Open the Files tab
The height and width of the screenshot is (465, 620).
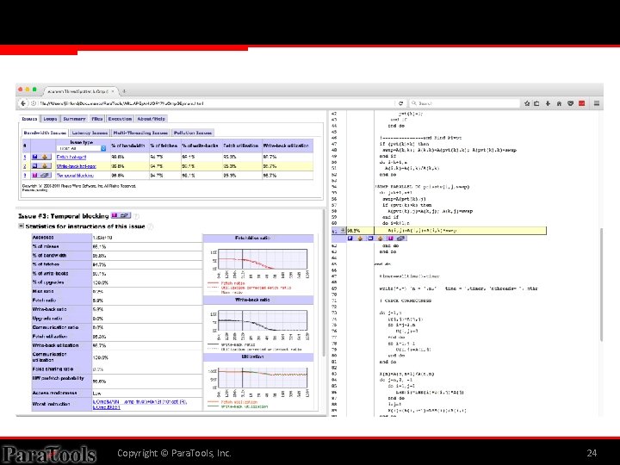[96, 119]
